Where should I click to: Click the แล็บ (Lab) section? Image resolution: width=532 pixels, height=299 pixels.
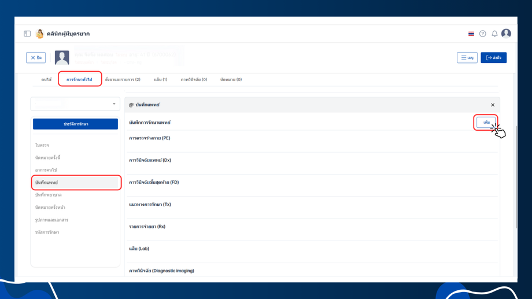139,249
